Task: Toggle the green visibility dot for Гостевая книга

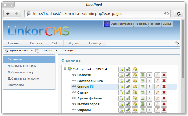Action: 149,81
